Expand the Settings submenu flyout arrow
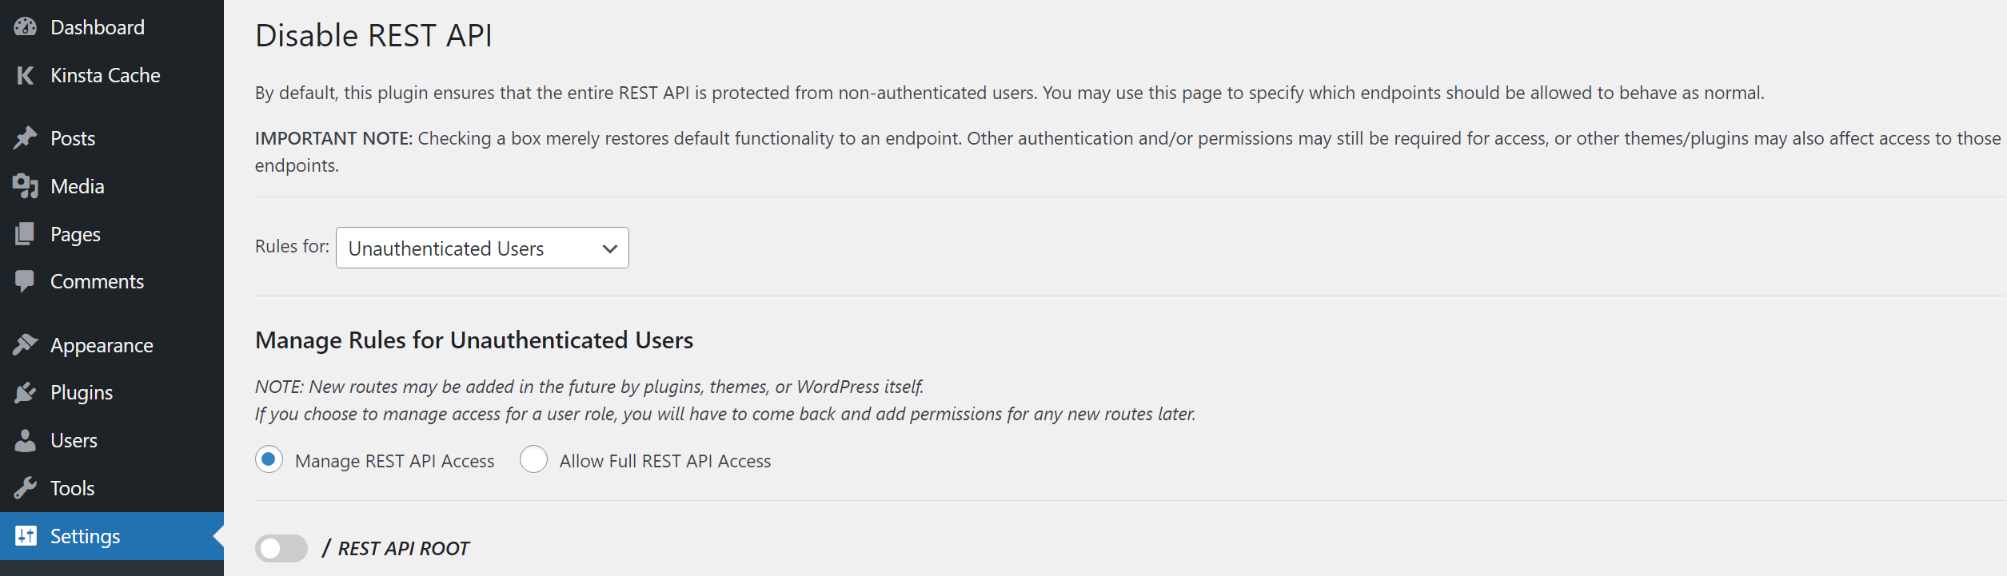The image size is (2007, 576). point(218,535)
